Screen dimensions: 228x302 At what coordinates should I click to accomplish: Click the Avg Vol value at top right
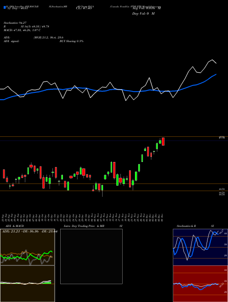click(146, 8)
